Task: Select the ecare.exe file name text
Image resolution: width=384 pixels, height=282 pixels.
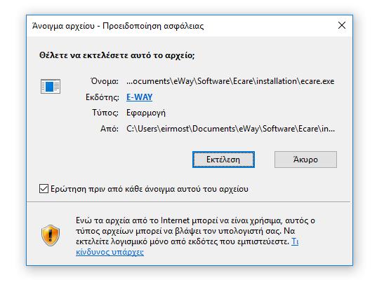Action: pyautogui.click(x=230, y=81)
